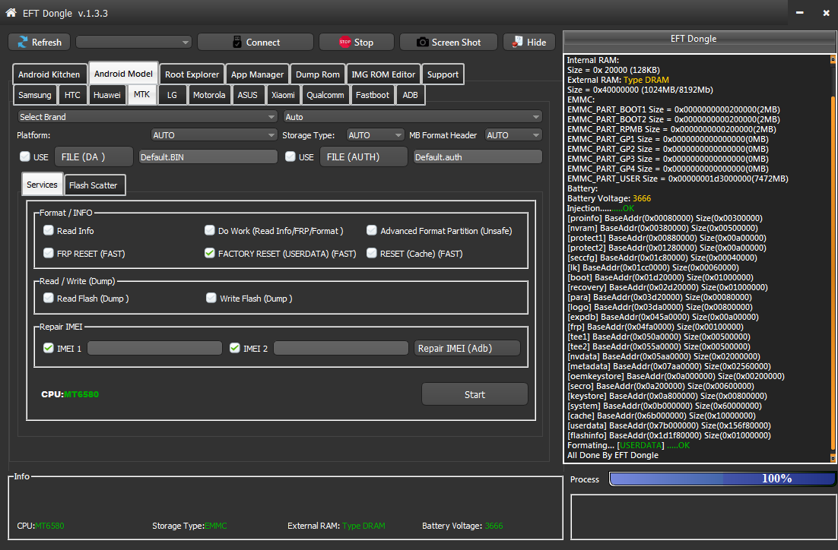Click the IMEI 1 input field

[154, 348]
